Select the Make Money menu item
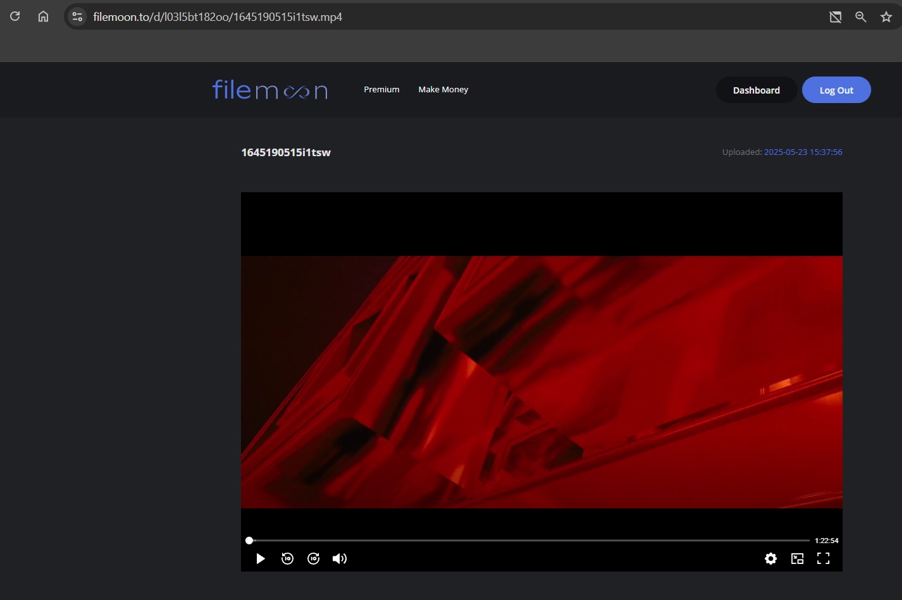Viewport: 902px width, 600px height. [x=443, y=89]
